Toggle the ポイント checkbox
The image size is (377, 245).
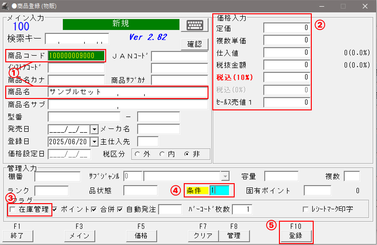tap(56, 209)
